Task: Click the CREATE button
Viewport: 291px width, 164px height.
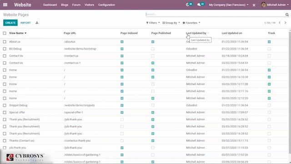Action: 10,23
